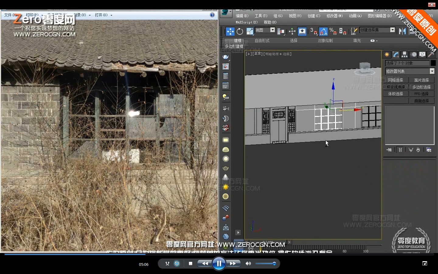This screenshot has width=438, height=274.
Task: Adjust the media player volume slider
Action: coord(266,264)
